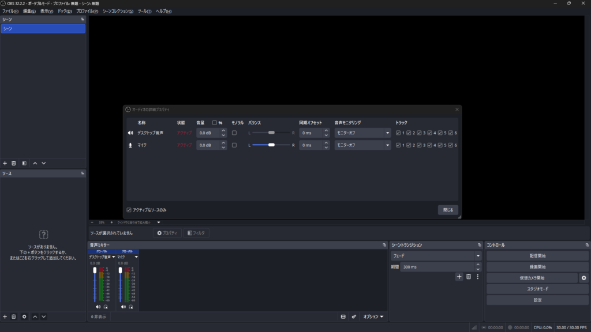Click the 配信開始 button
Image resolution: width=591 pixels, height=332 pixels.
pos(537,255)
